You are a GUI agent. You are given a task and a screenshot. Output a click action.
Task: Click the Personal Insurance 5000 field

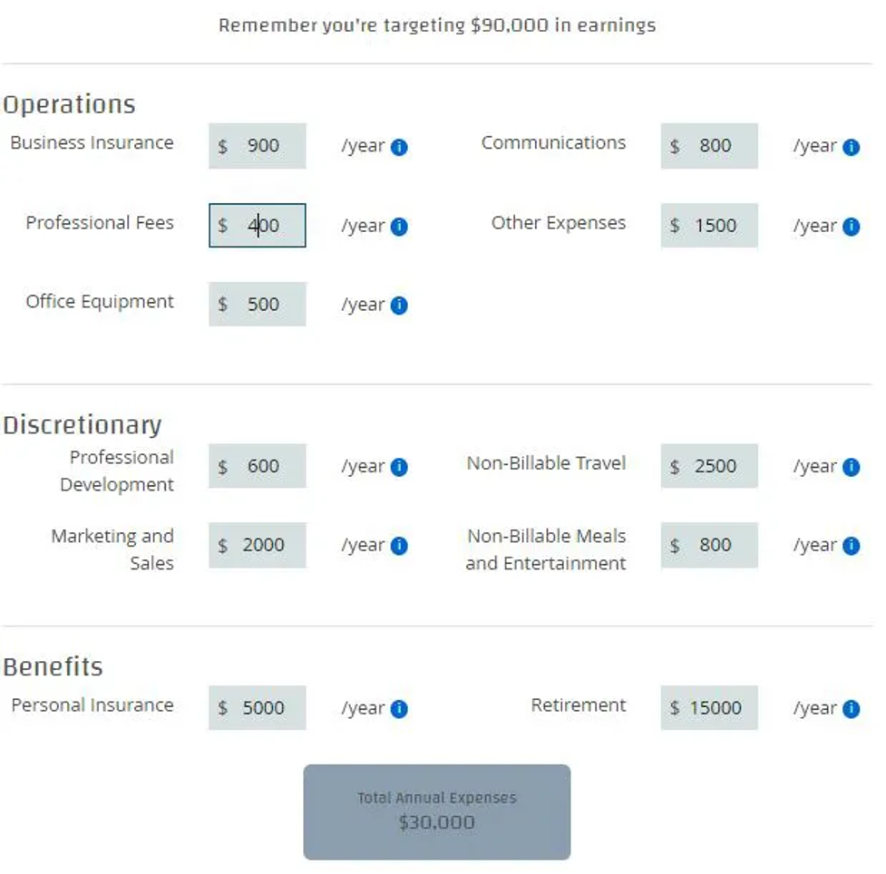pos(258,707)
